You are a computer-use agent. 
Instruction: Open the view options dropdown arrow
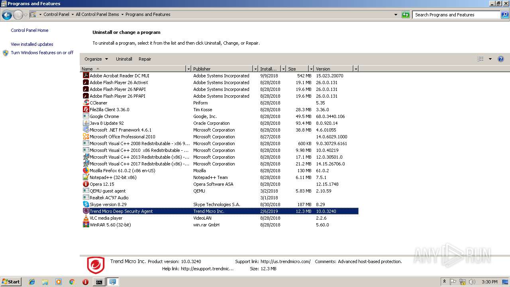tap(490, 59)
